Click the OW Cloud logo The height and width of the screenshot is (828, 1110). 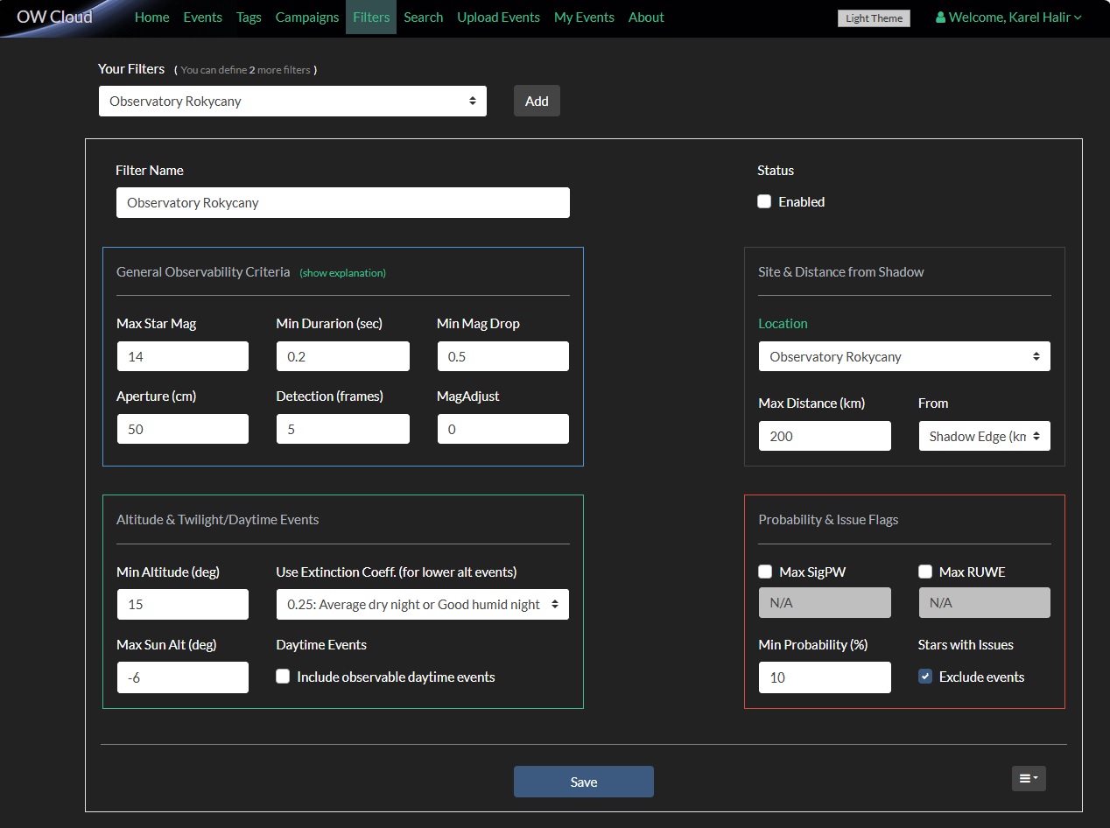[54, 17]
